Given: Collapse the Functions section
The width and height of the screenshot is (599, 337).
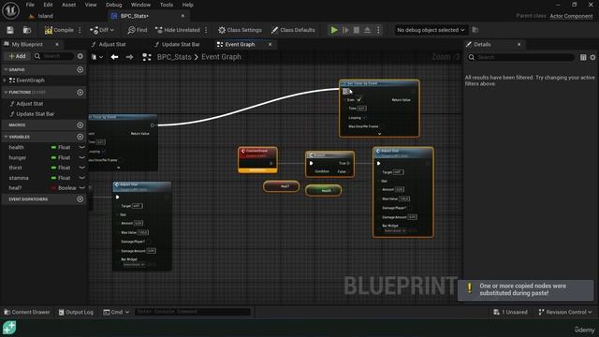Looking at the screenshot, I should click(6, 92).
